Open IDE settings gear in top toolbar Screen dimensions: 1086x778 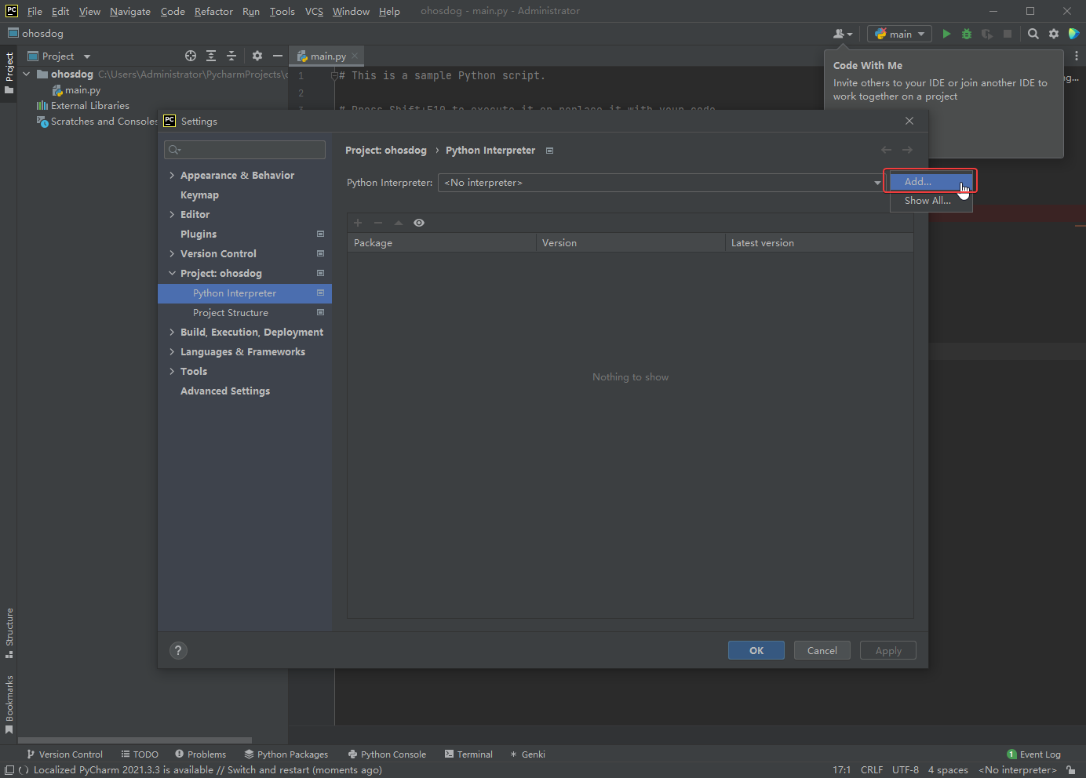[1054, 34]
